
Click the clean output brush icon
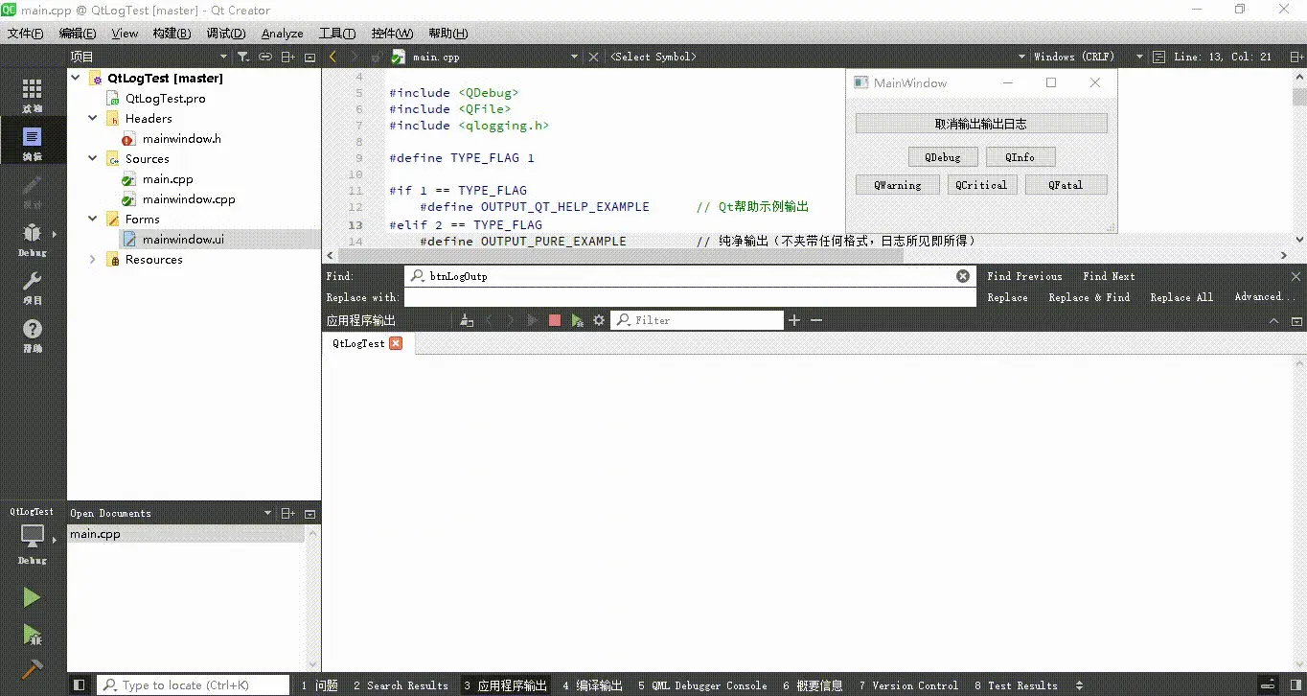point(467,320)
